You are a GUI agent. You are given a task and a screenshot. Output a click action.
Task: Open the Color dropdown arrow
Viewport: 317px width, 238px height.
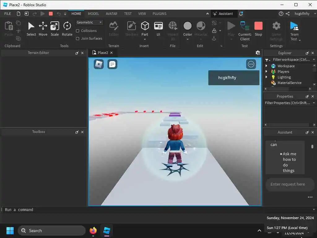187,39
